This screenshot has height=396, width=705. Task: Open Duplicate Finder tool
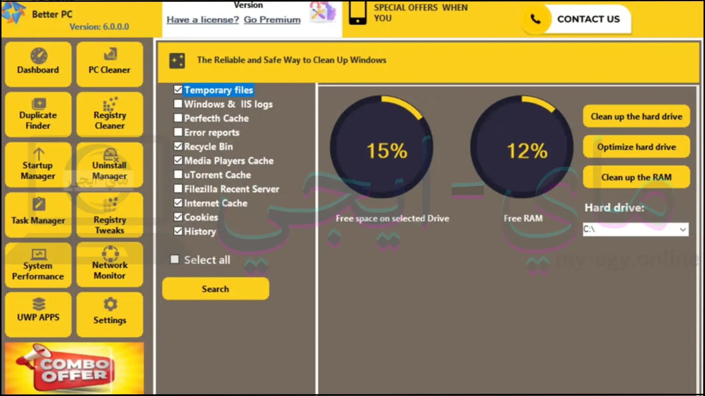38,113
